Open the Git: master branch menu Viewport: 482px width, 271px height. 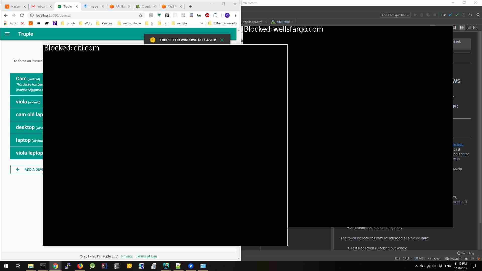point(453,258)
